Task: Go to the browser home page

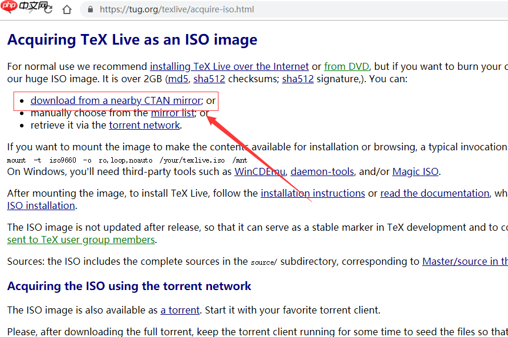Action: (67, 9)
